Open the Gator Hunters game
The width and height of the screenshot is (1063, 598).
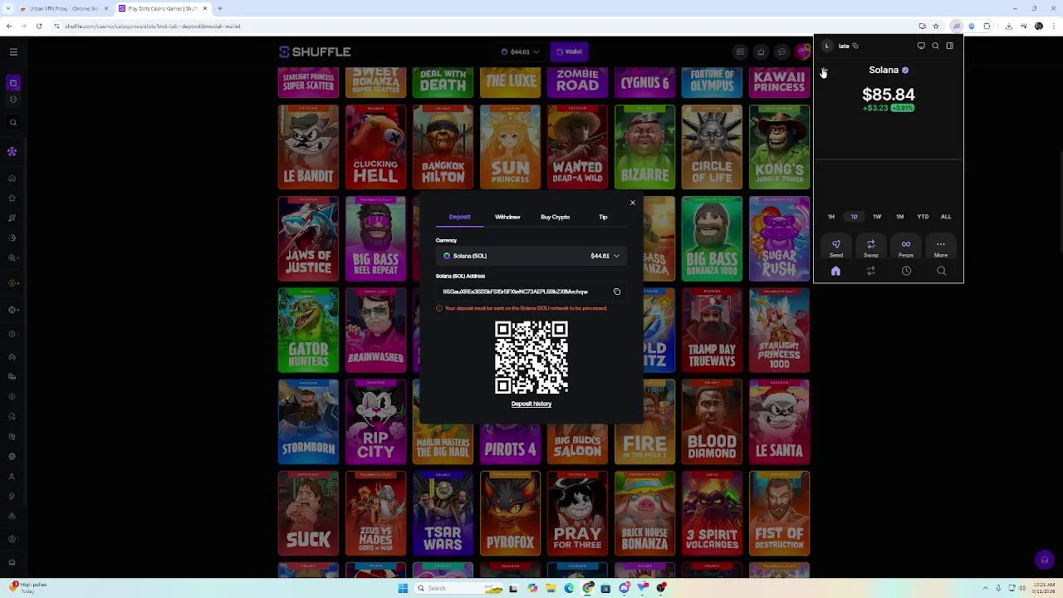(308, 331)
